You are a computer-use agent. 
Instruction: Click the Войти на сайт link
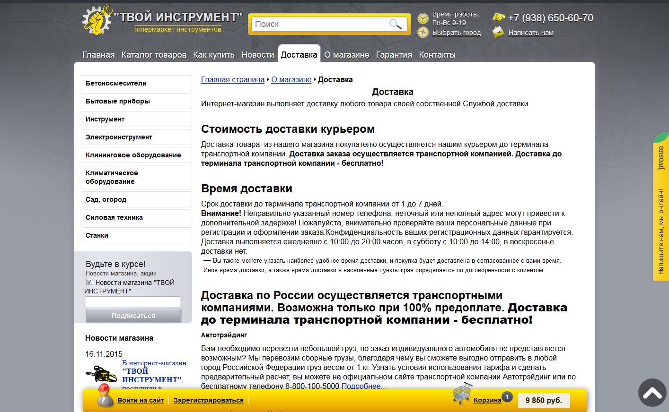(x=141, y=400)
